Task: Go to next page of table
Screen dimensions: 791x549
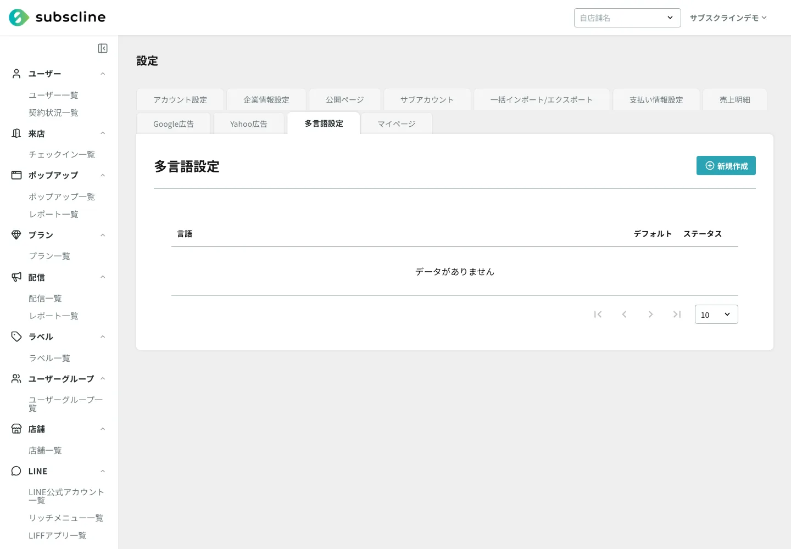Action: 650,315
